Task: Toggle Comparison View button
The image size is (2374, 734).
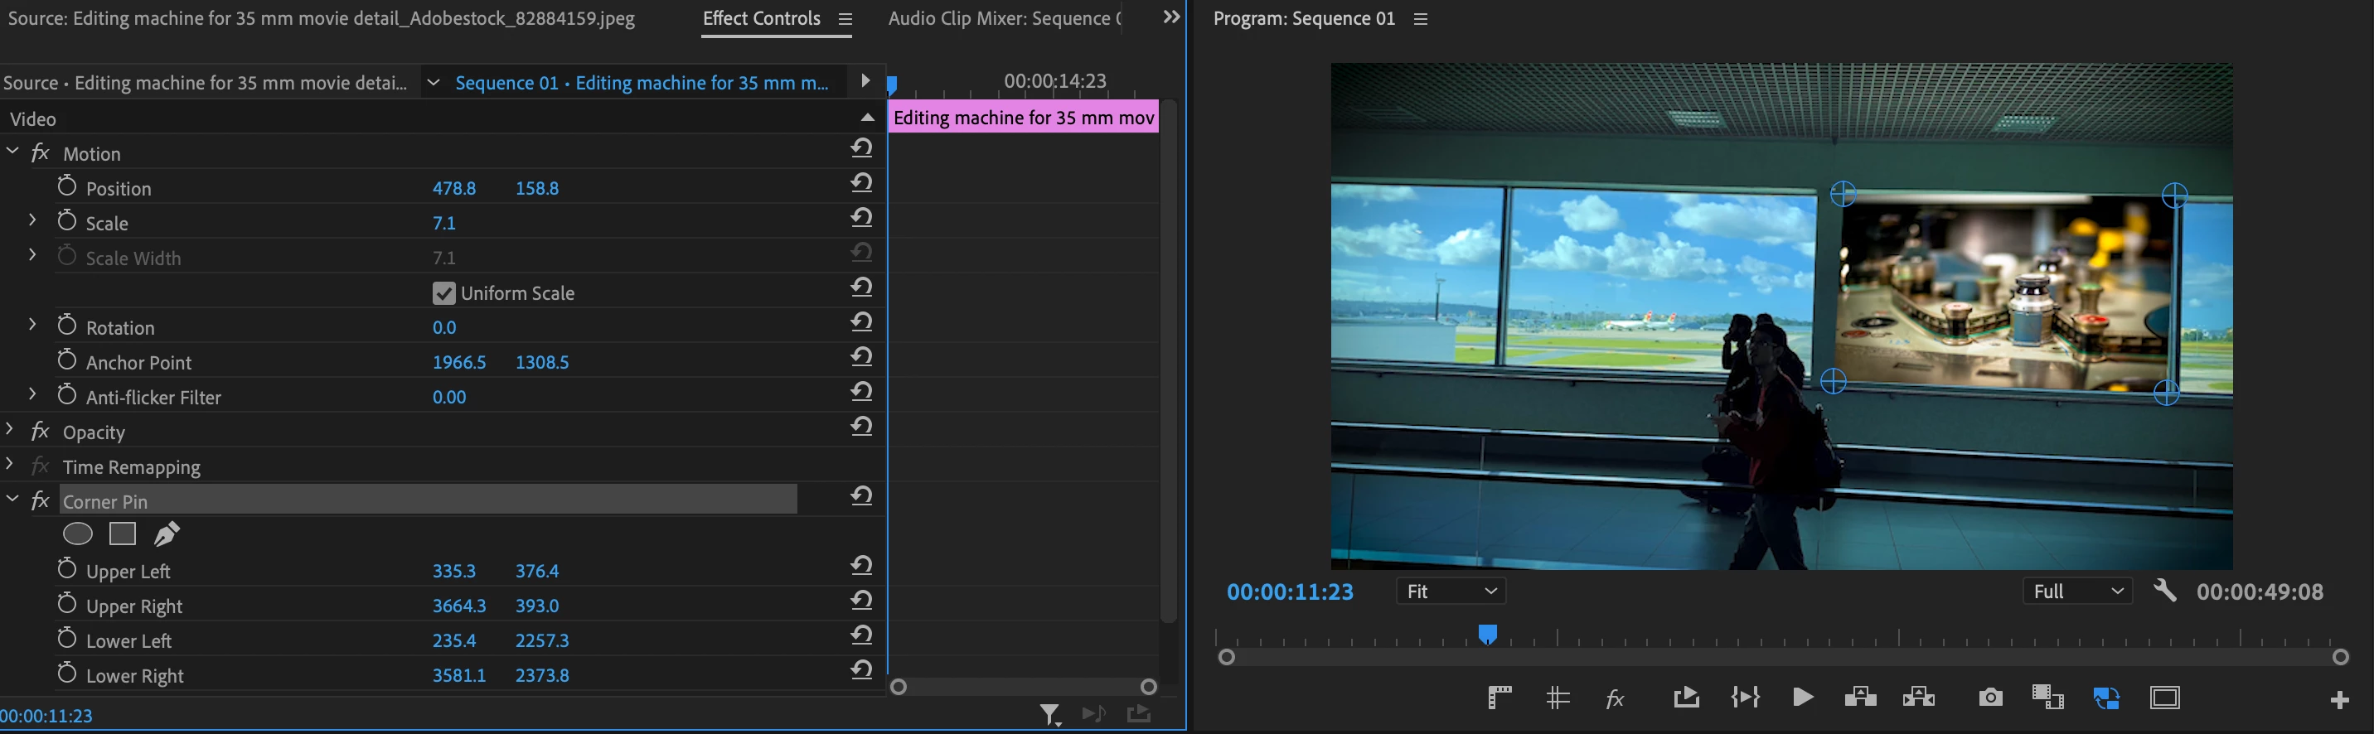Action: (x=2047, y=698)
